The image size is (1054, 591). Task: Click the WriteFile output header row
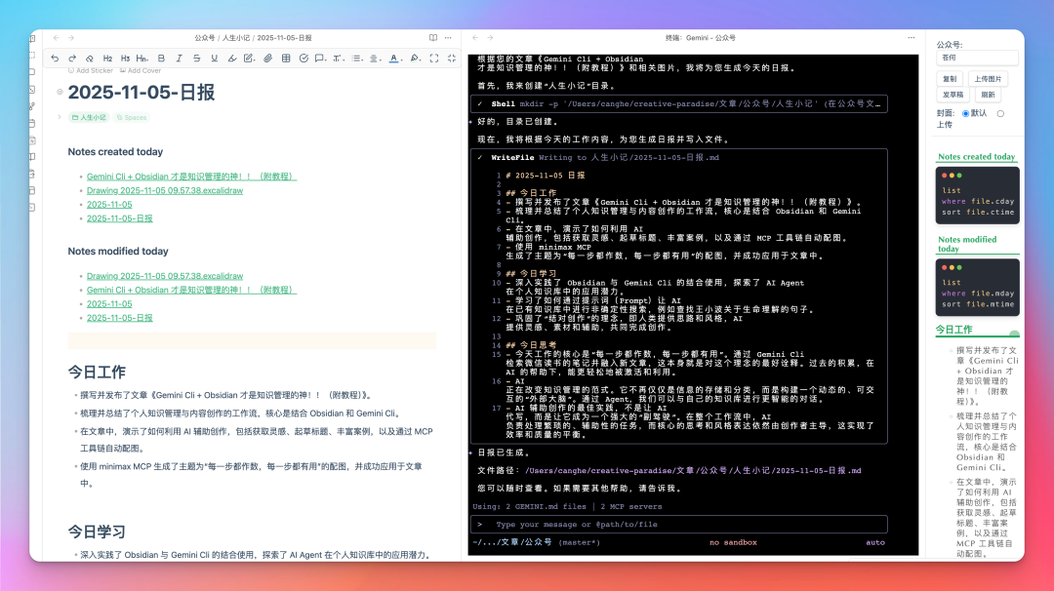pyautogui.click(x=679, y=158)
